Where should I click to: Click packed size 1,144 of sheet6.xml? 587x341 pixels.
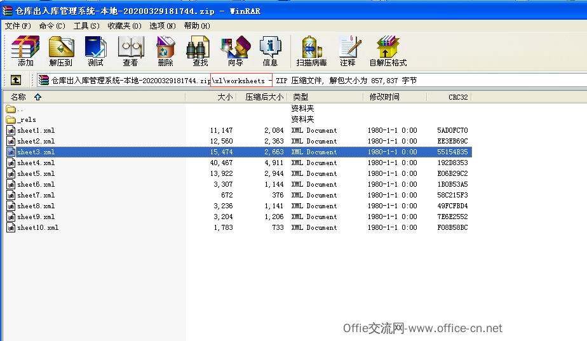coord(274,185)
